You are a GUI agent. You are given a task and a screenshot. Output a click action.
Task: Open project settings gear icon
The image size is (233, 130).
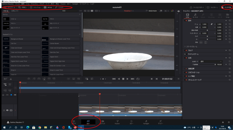coord(229,122)
